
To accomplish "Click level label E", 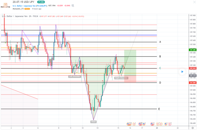I will point(159,109).
